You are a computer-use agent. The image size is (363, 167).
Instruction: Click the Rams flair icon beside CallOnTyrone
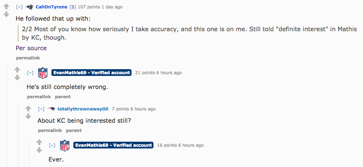coord(30,7)
